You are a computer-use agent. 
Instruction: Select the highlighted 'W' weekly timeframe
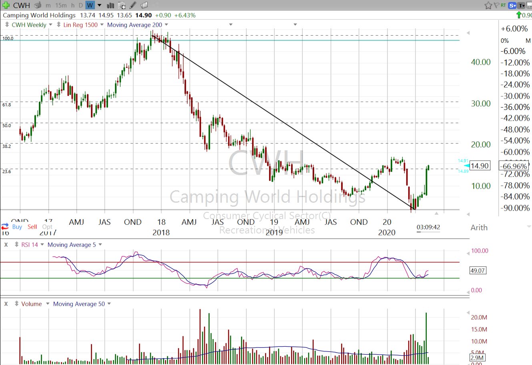point(90,5)
